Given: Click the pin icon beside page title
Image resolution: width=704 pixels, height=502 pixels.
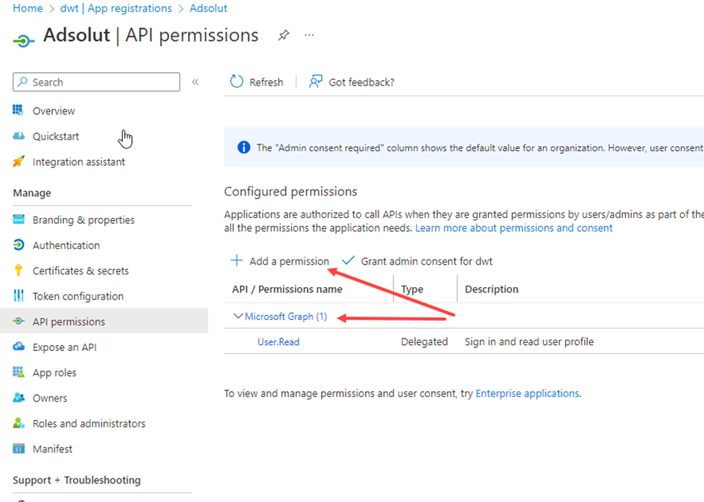Looking at the screenshot, I should [283, 36].
